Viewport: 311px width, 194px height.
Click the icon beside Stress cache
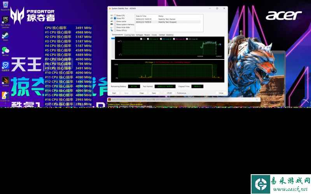[x=112, y=21]
